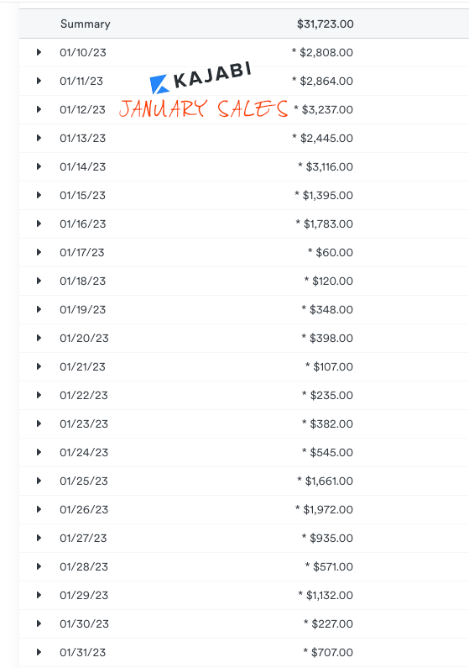
Task: Click the $60.00 amount on 01/17/23
Action: point(334,252)
